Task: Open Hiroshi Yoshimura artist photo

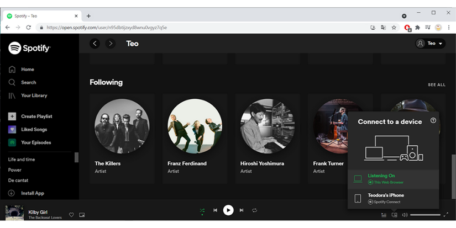Action: tap(268, 126)
